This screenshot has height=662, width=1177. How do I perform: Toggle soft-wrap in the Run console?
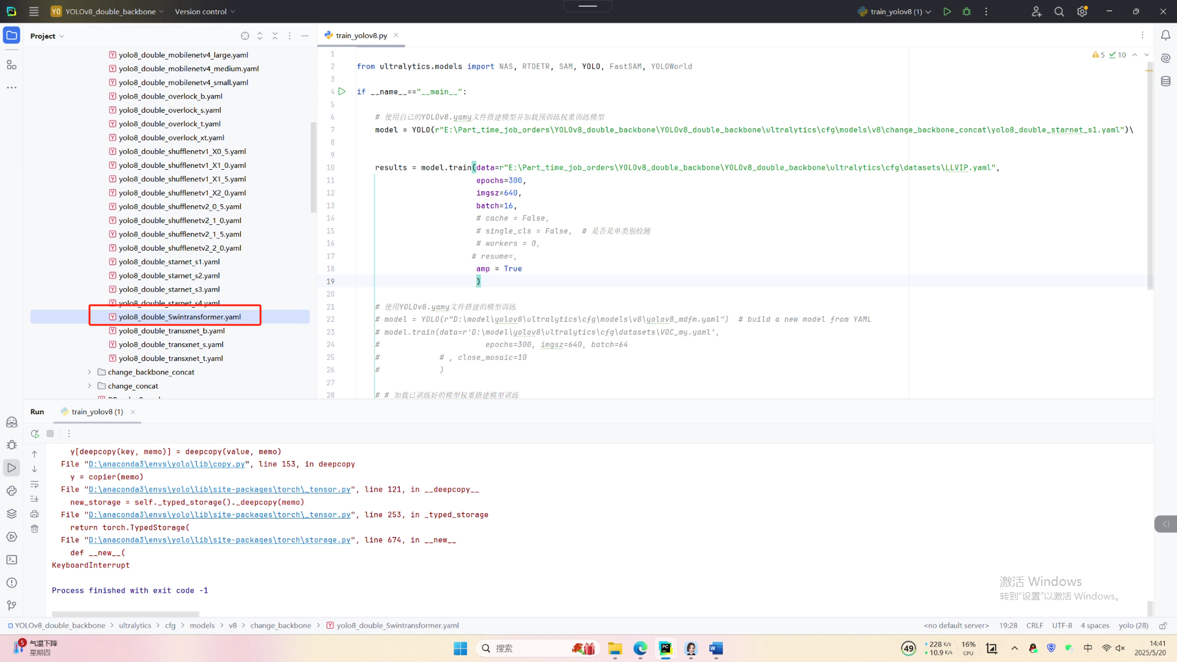tap(34, 484)
